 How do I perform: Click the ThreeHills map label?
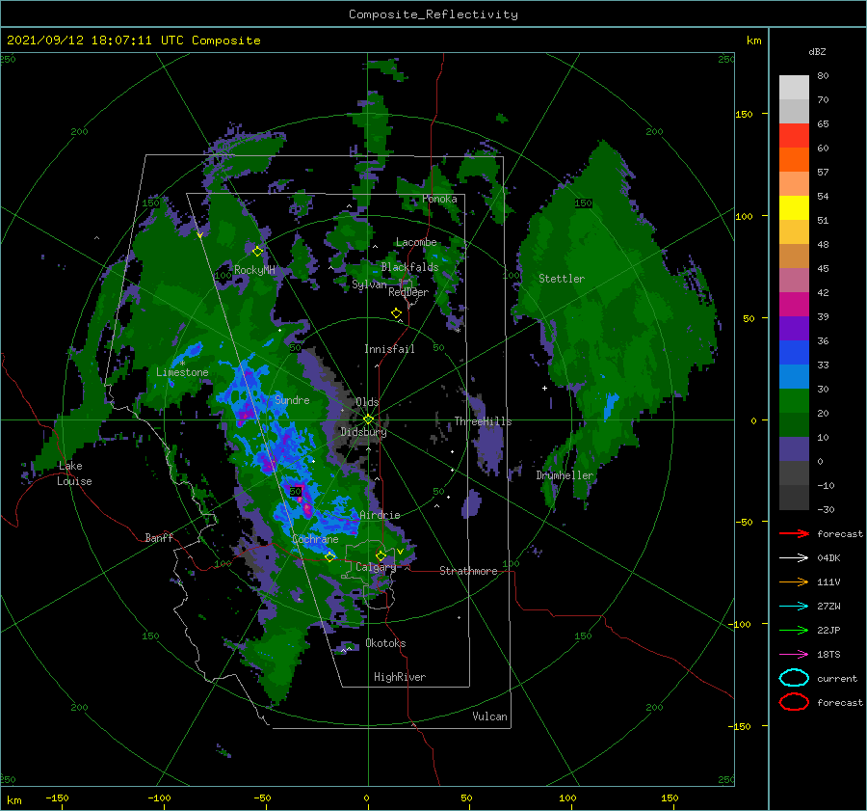click(x=484, y=421)
